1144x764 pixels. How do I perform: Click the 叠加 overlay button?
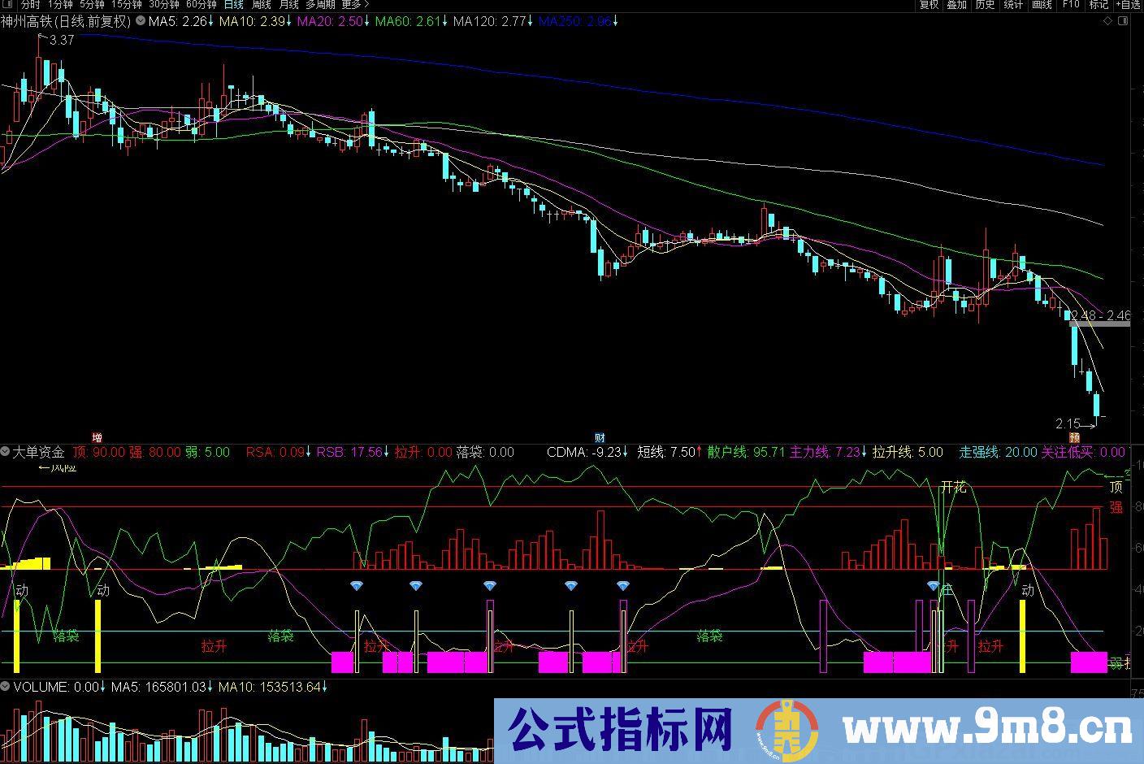[x=957, y=5]
